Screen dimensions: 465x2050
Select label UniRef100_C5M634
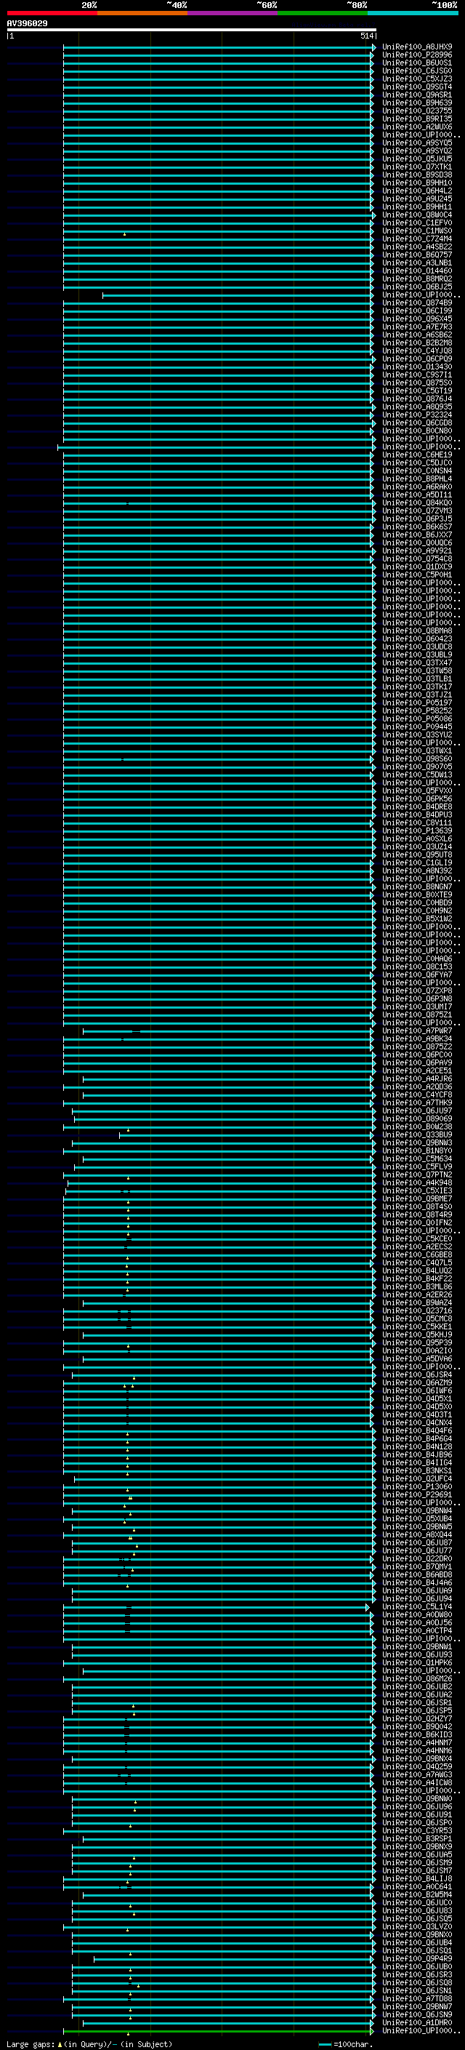coord(417,1158)
